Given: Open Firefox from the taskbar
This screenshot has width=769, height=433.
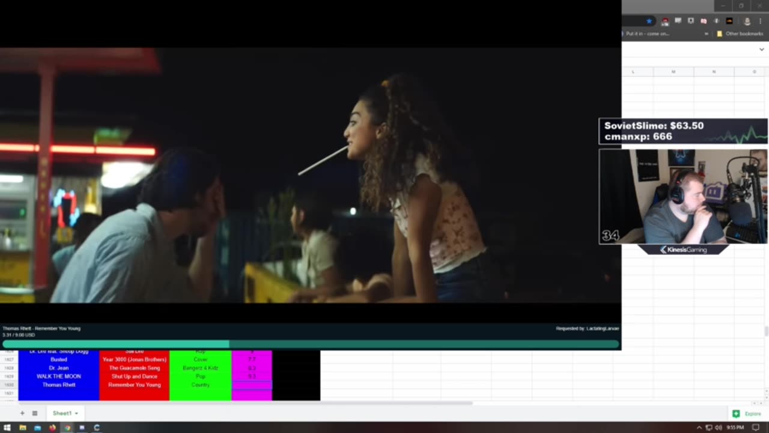Looking at the screenshot, I should click(x=52, y=428).
